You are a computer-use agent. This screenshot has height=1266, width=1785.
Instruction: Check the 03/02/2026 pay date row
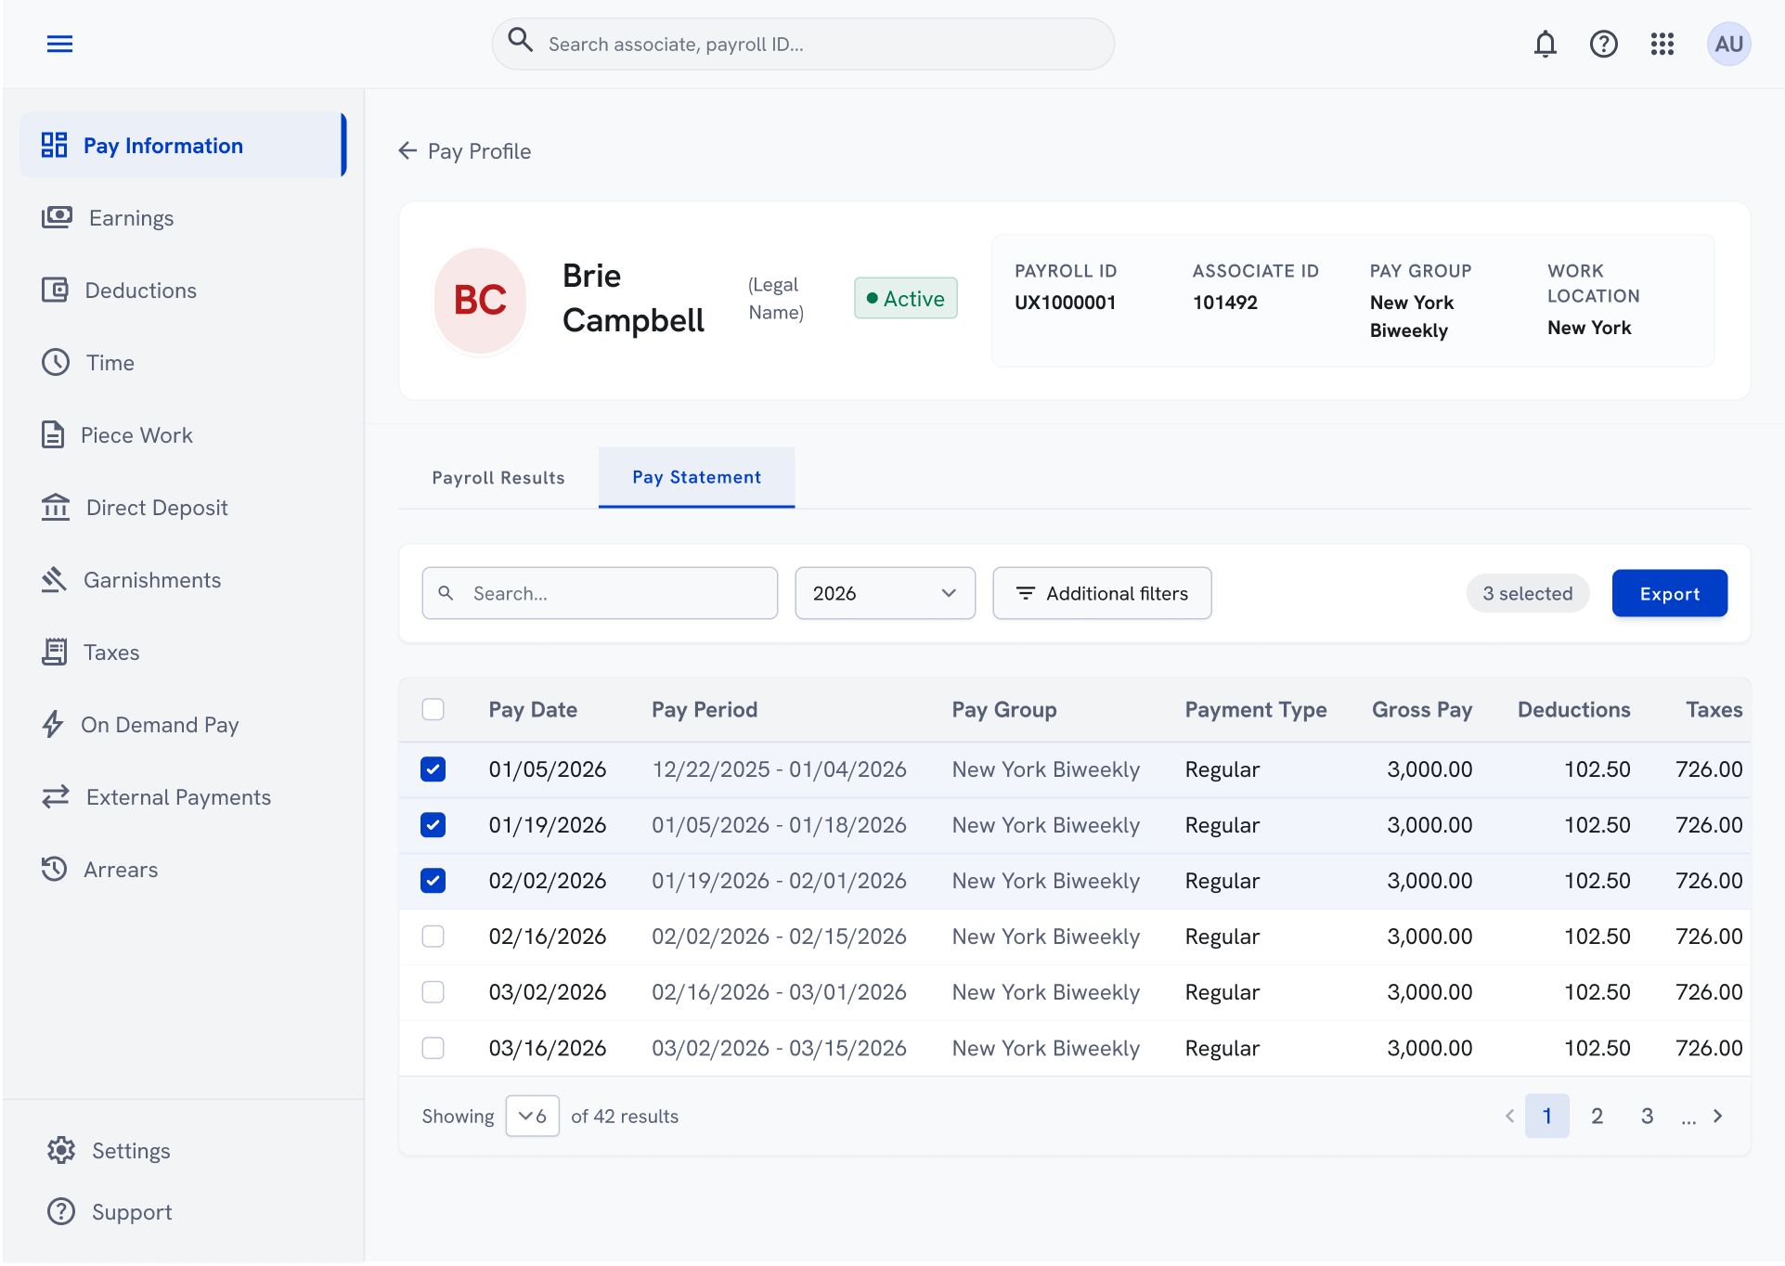[x=433, y=992]
